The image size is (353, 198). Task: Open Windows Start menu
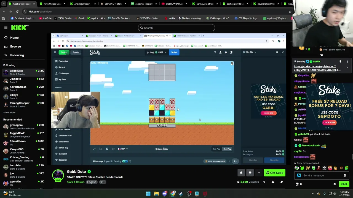point(148,194)
